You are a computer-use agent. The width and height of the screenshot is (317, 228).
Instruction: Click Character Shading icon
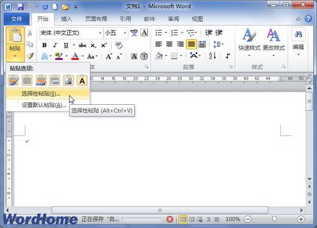[x=134, y=56]
